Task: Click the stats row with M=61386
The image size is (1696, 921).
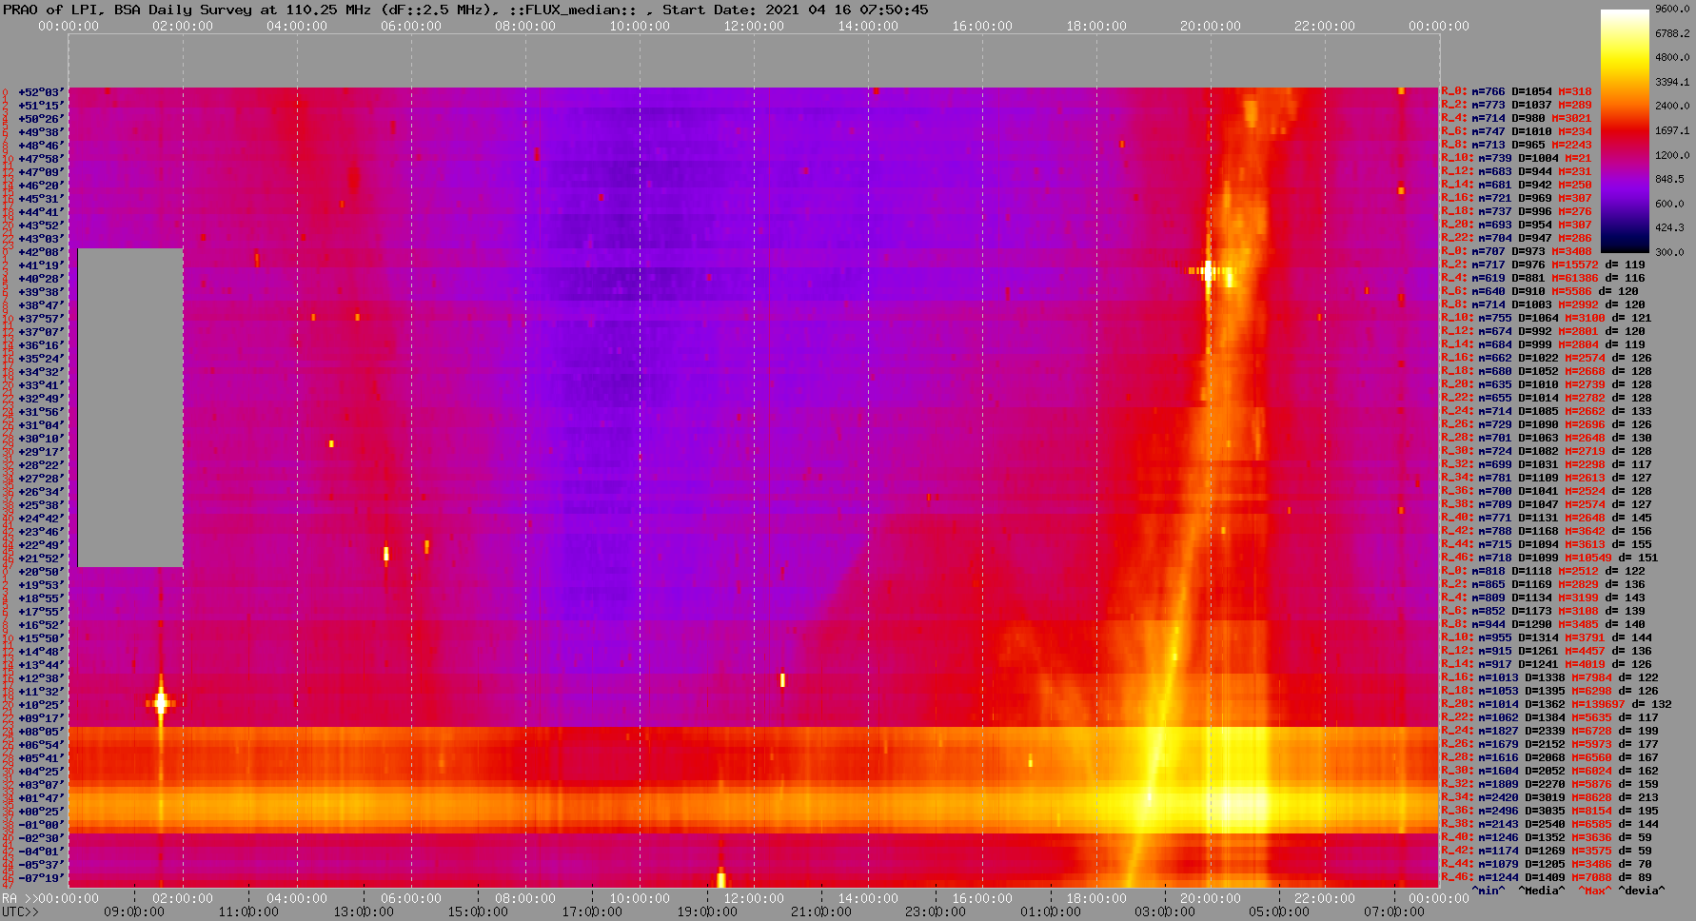Action: point(1543,279)
